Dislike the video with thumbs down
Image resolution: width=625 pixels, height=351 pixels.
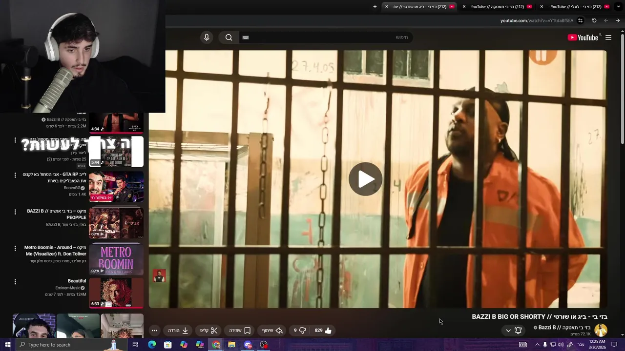point(300,331)
